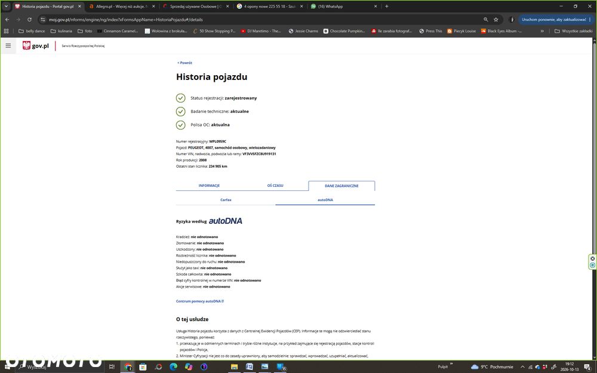597x373 pixels.
Task: Open the gov.pl hamburger menu
Action: (x=8, y=46)
